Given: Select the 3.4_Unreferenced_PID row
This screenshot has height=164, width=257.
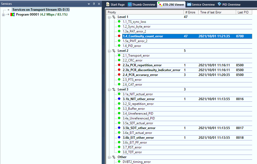Looking at the screenshot, I should point(187,114).
